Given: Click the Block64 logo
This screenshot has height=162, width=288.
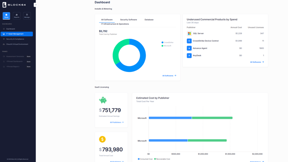Looking at the screenshot, I should 14,5.
